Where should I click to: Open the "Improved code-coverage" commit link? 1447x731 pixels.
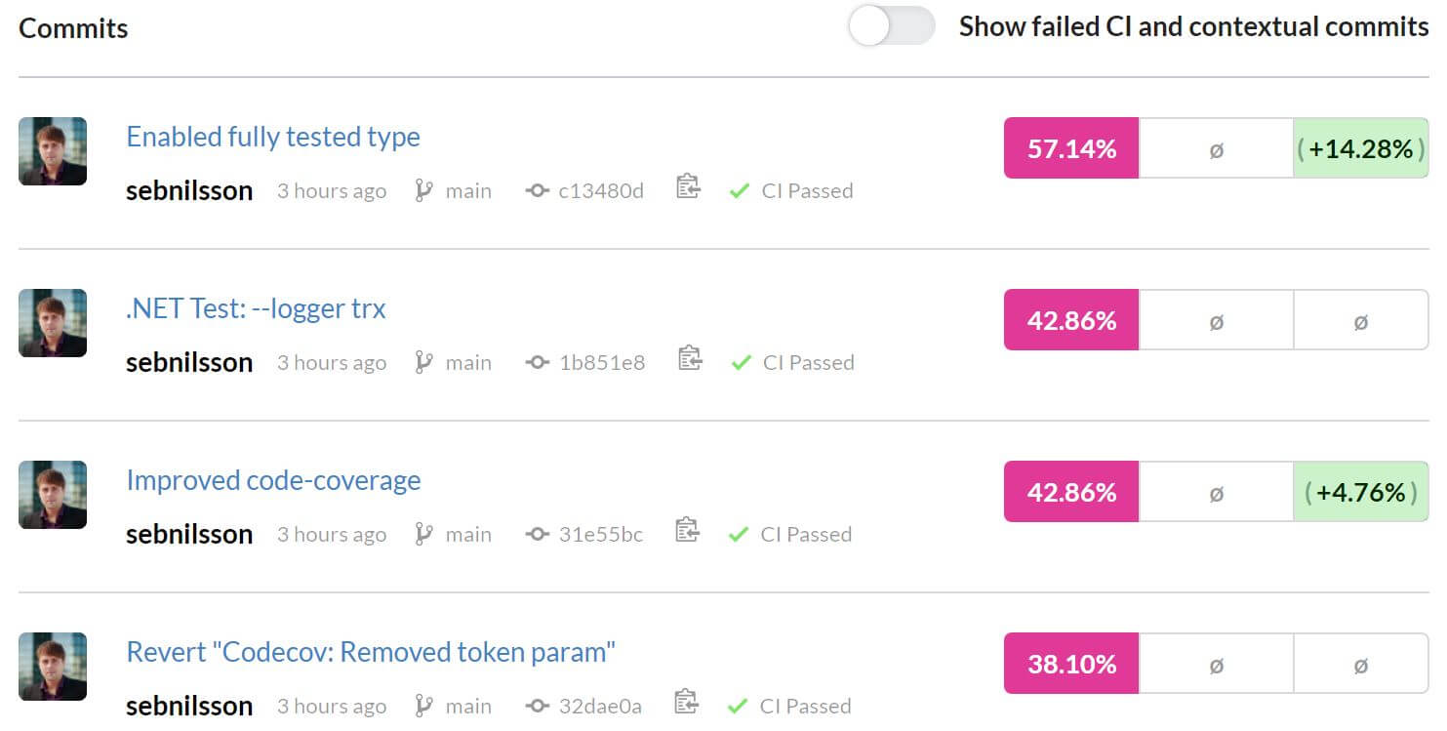click(x=273, y=480)
